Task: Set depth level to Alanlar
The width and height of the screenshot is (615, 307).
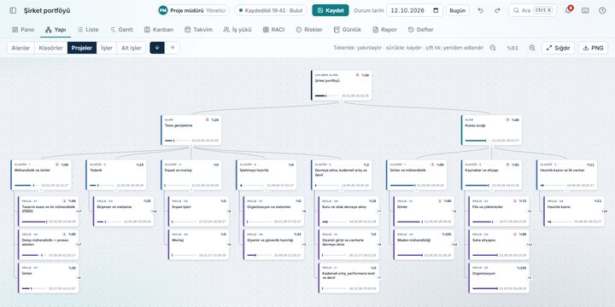Action: tap(20, 48)
